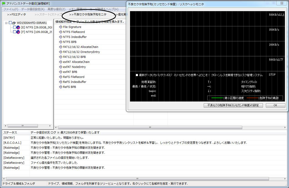The image size is (289, 188).
Task: Click the 領域解析結果 column header
Action: click(90, 21)
